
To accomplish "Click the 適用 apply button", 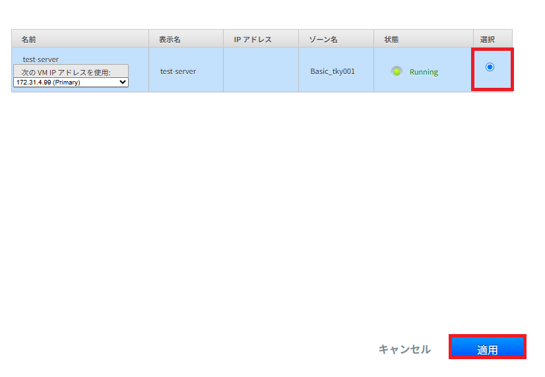I will pyautogui.click(x=488, y=348).
